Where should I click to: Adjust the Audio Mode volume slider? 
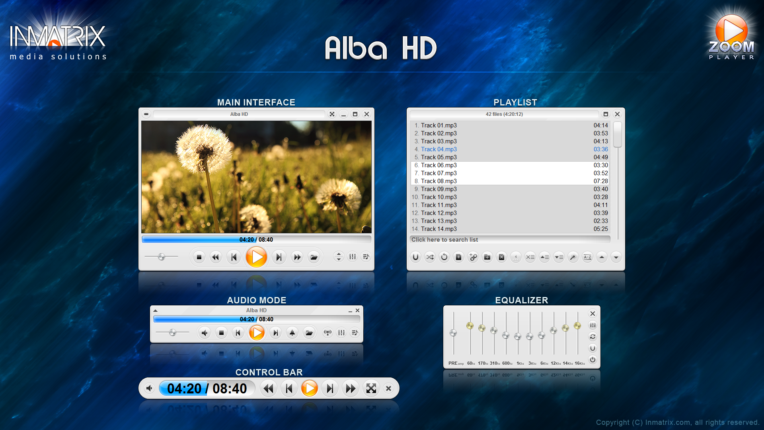172,332
